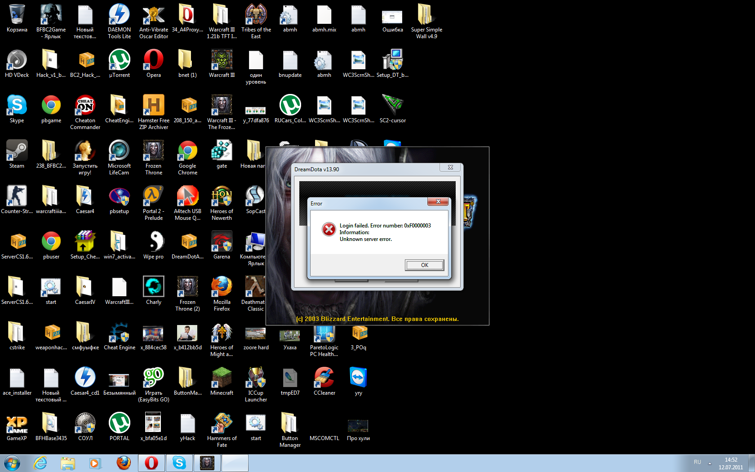755x472 pixels.
Task: Select the Heroes of Newerth icon
Action: tap(222, 203)
